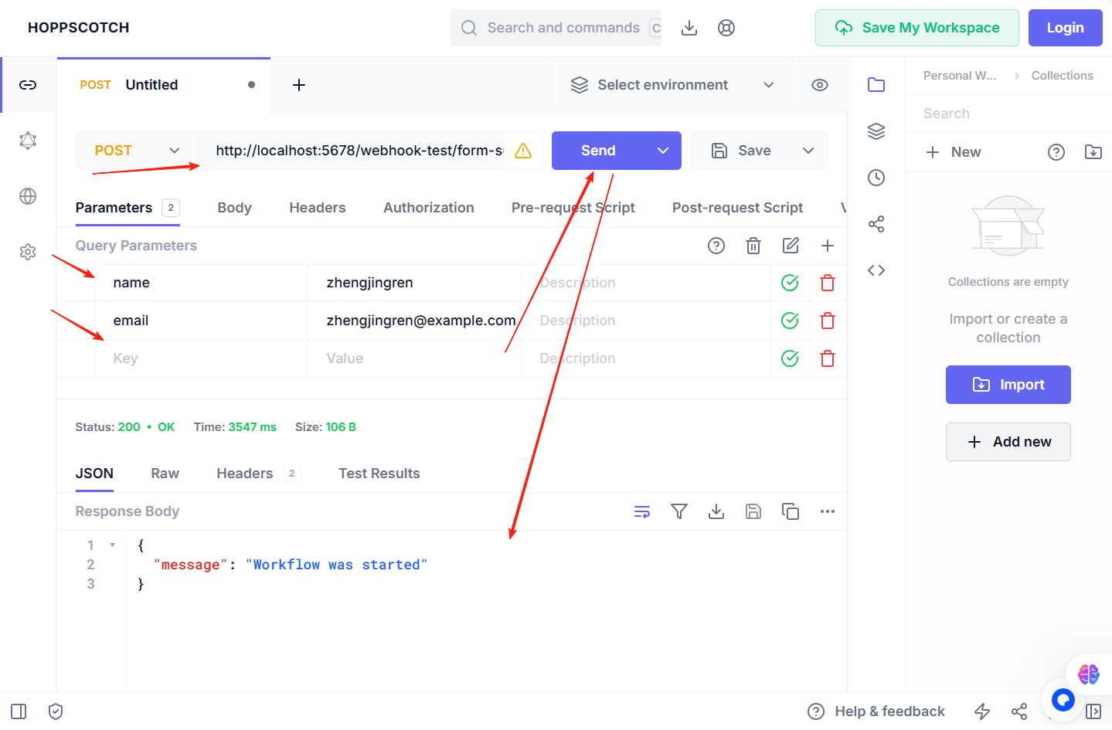The image size is (1112, 730).
Task: Open Send button options arrow
Action: 663,151
